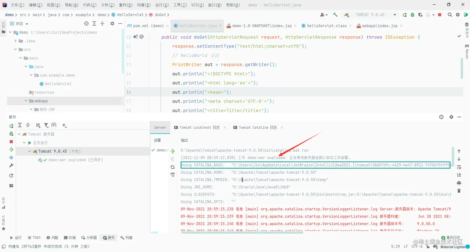Stop server in Services left toolbar
Image resolution: width=470 pixels, height=252 pixels.
(12, 141)
